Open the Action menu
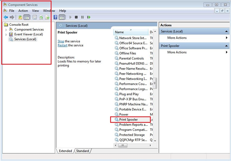This screenshot has width=231, height=161. click(23, 11)
